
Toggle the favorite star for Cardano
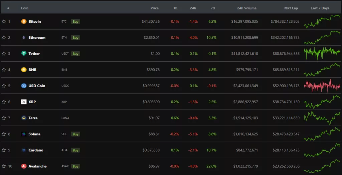click(4, 150)
